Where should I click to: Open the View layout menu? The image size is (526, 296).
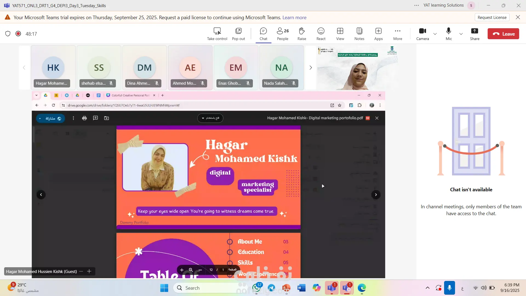click(340, 34)
